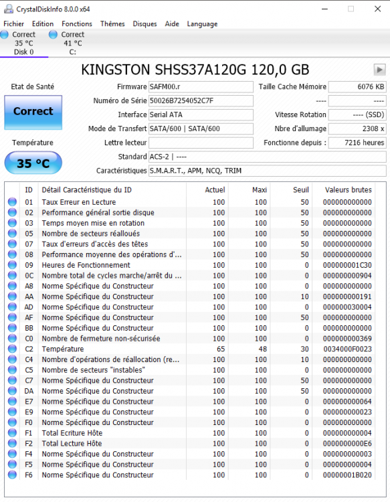This screenshot has width=390, height=502.
Task: Click status icon of row AD
Action: click(x=12, y=307)
